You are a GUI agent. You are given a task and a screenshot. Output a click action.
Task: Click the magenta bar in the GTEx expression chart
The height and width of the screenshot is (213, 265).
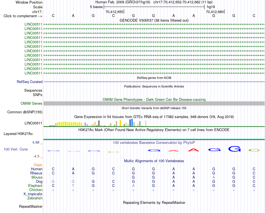(85, 124)
